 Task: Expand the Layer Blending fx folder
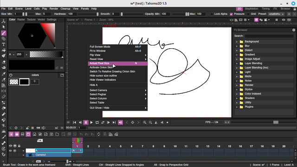coord(237,64)
